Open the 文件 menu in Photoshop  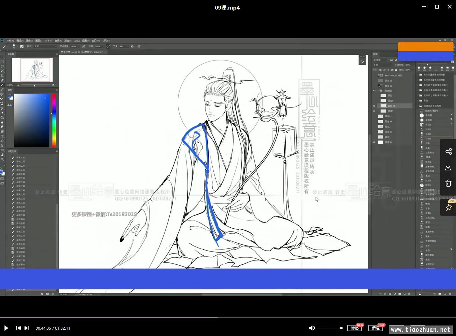[x=10, y=41]
